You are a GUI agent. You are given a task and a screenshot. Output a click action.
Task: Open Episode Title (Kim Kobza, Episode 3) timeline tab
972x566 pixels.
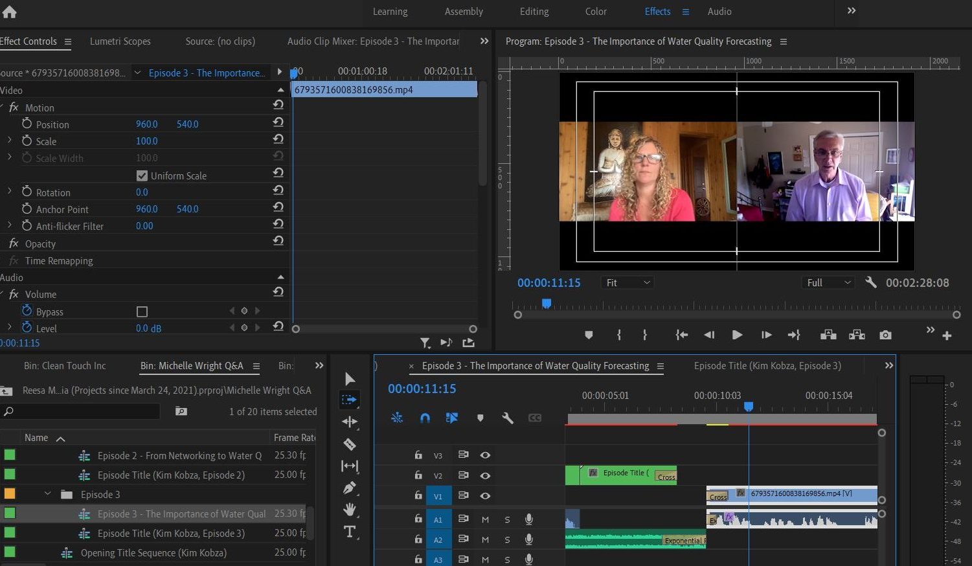767,365
